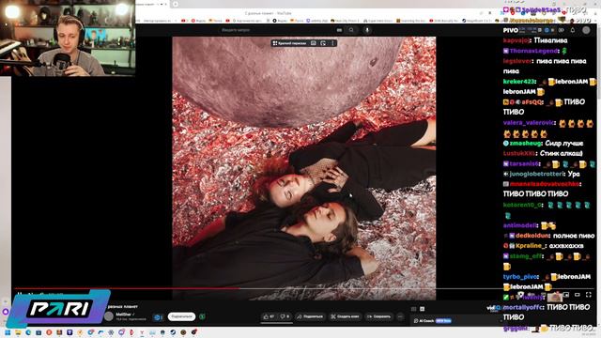Open Microsoft Edge from taskbar
This screenshot has height=338, width=601.
point(28,332)
